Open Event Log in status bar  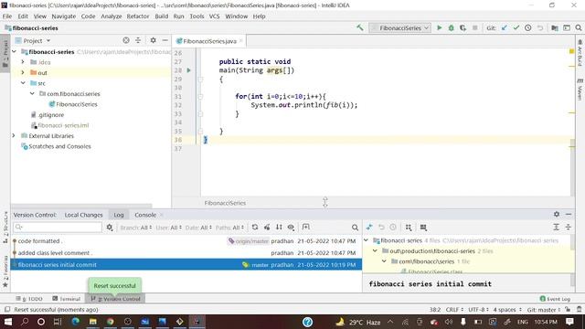555,299
